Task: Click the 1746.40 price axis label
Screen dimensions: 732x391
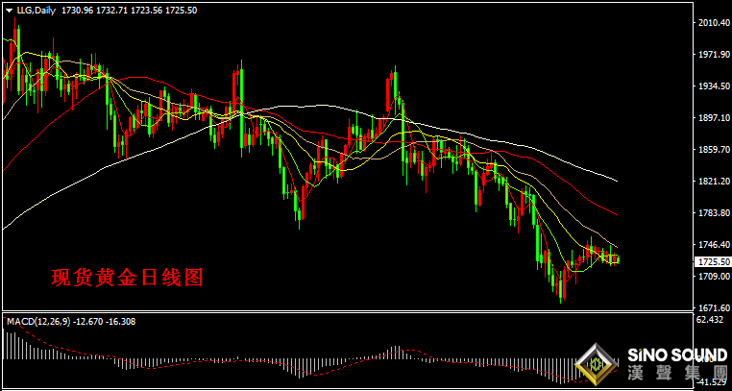Action: 711,244
